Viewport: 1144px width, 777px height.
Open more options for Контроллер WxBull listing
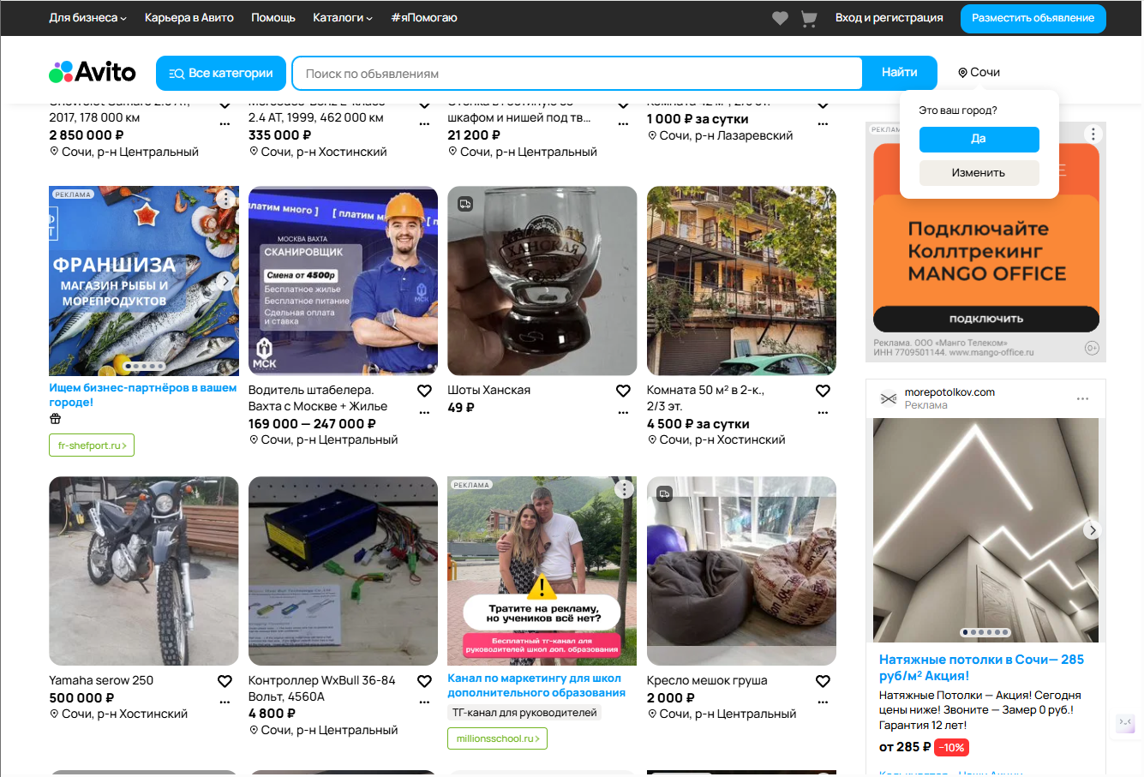point(424,702)
